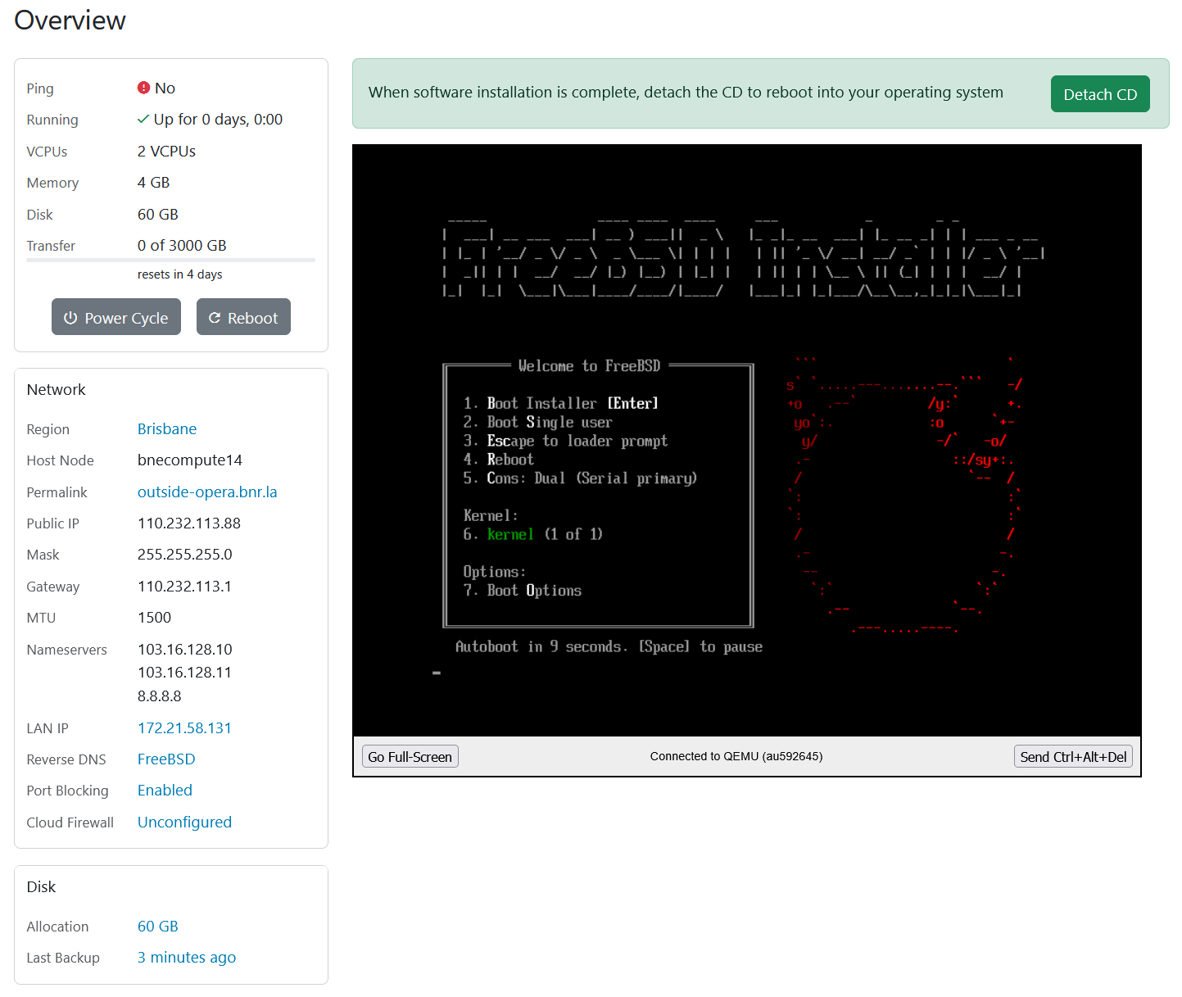Click the refresh icon in Reboot button
This screenshot has width=1182, height=997.
pyautogui.click(x=215, y=318)
